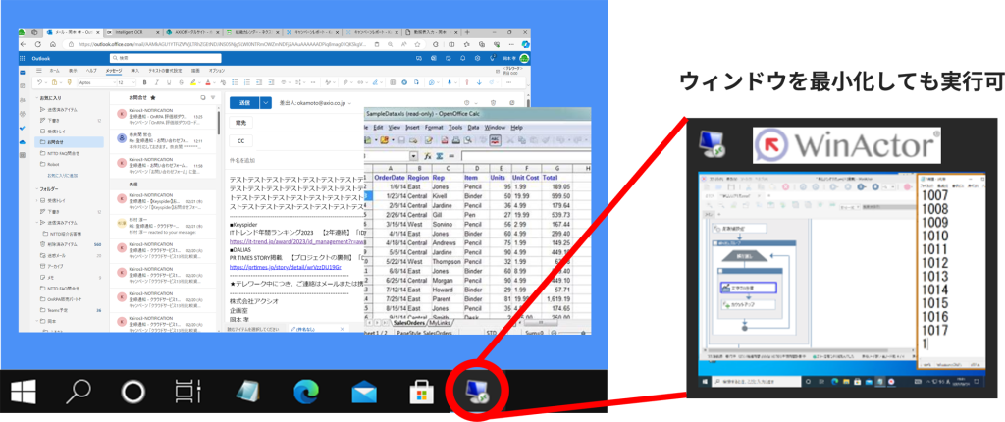The image size is (1005, 422).
Task: Launch Microsoft Edge from the taskbar
Action: click(x=307, y=393)
